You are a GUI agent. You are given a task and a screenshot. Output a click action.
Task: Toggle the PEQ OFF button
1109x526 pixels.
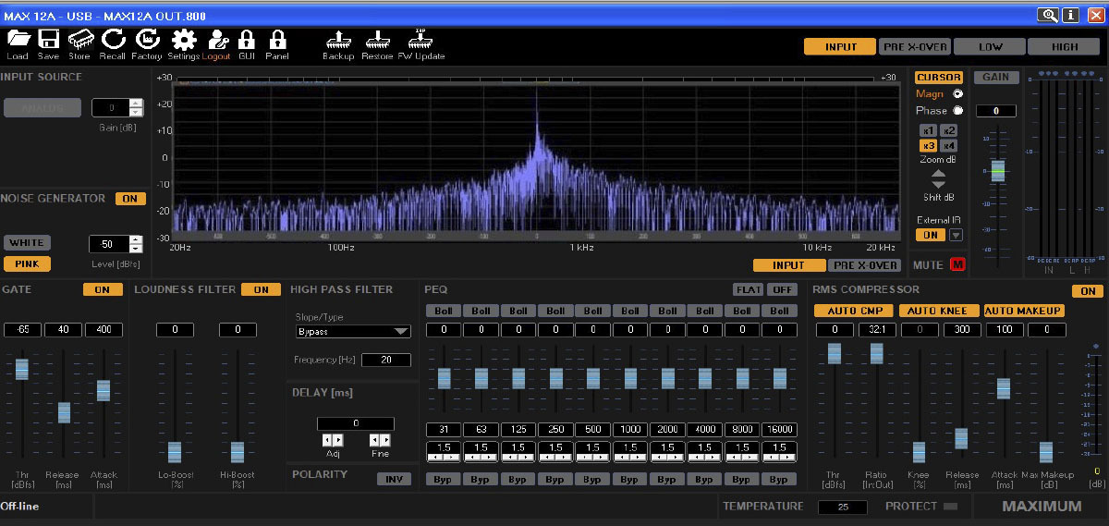784,289
